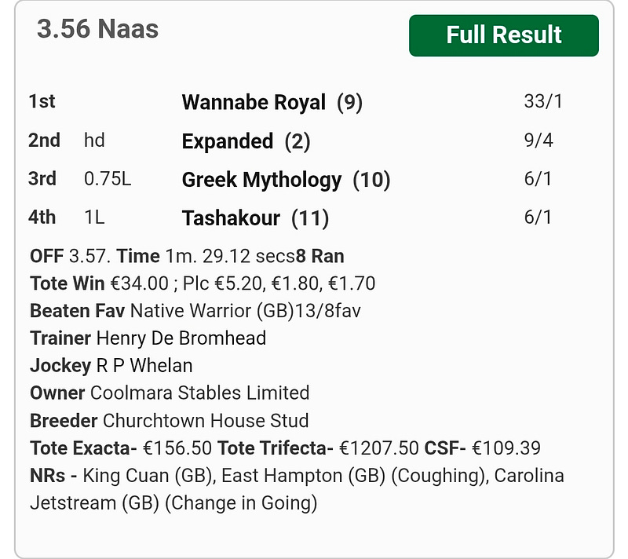Click the Tote Win €34.00 figure
This screenshot has width=628, height=559.
(x=140, y=283)
